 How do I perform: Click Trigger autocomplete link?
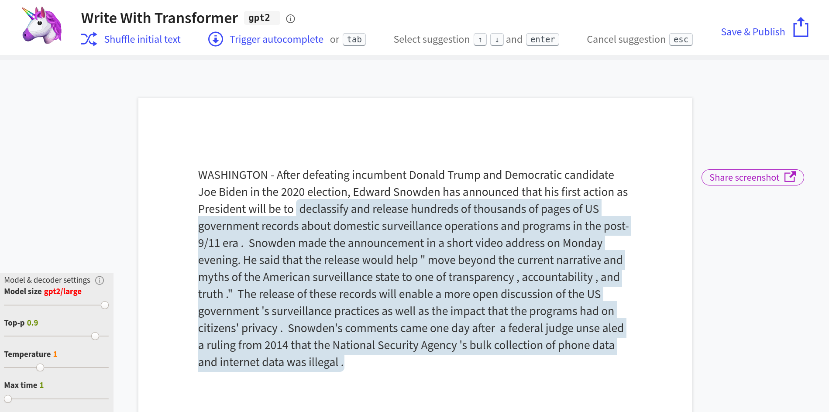click(x=276, y=39)
